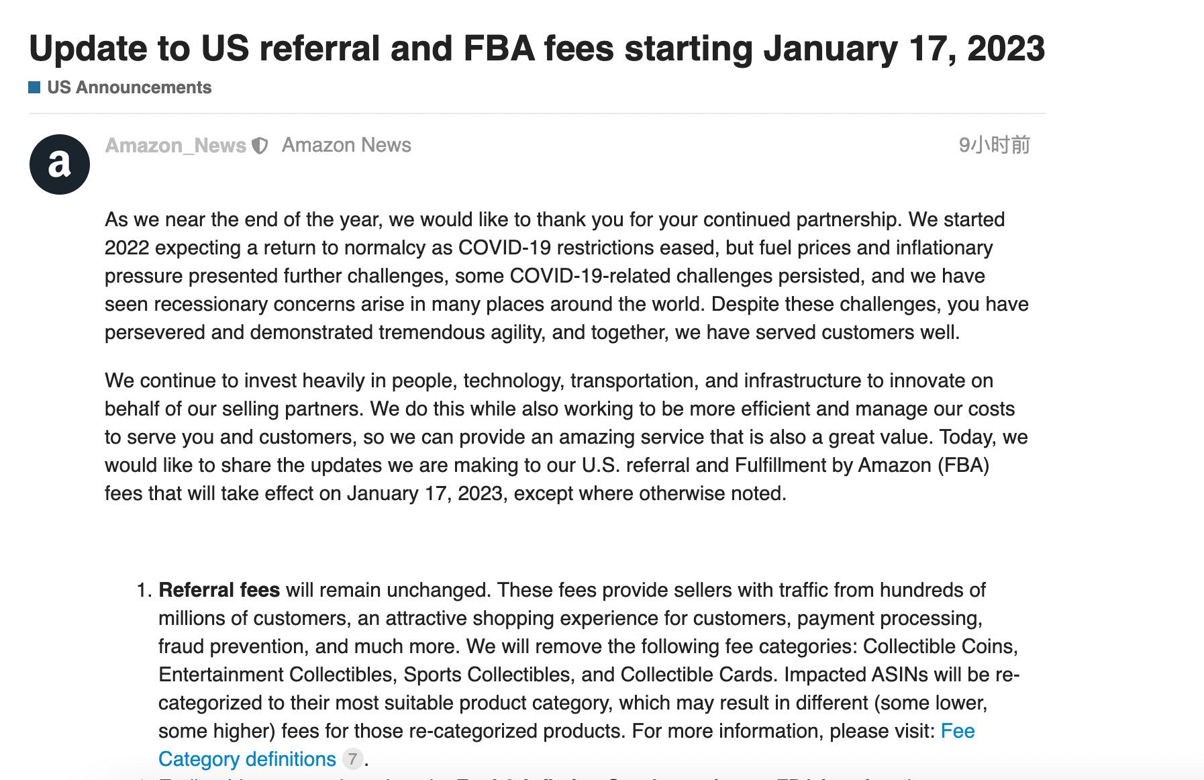
Task: Click the 9小时前 post timestamp
Action: point(994,145)
